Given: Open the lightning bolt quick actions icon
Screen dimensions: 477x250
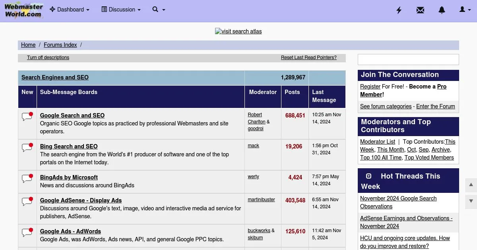Looking at the screenshot, I should 399,10.
